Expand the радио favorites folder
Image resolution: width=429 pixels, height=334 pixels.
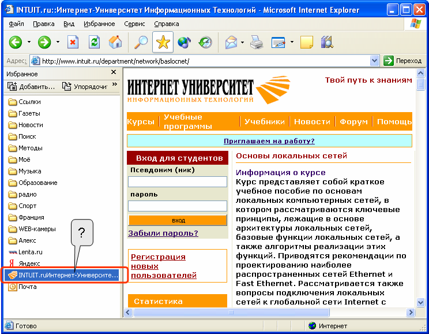coord(22,194)
